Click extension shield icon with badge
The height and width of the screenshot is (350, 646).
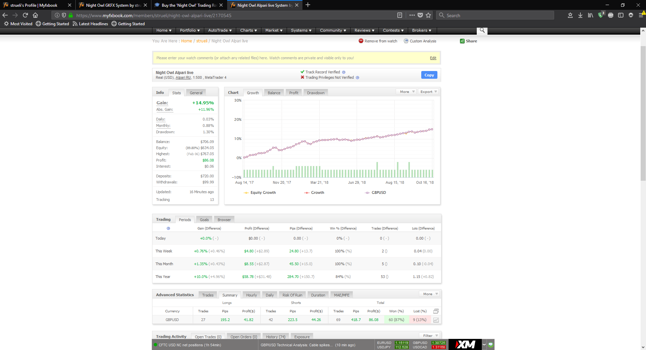pos(601,15)
